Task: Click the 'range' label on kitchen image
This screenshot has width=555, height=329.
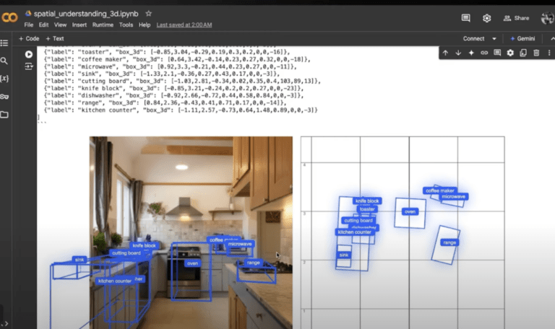Action: [253, 263]
